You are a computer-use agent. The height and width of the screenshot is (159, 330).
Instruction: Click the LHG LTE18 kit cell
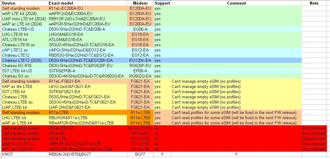24,34
